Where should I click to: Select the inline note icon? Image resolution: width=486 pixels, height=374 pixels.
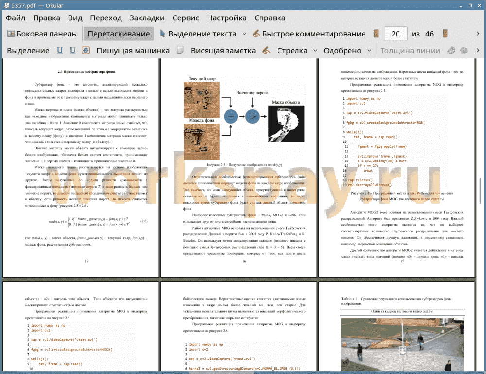(x=180, y=51)
